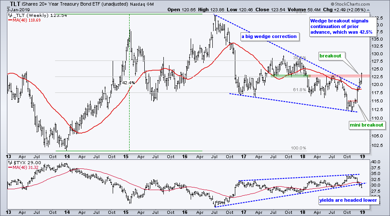Viewport: 390px width, 216px height.
Task: Click the MA(40) 31.32 legend entry
Action: (26, 167)
